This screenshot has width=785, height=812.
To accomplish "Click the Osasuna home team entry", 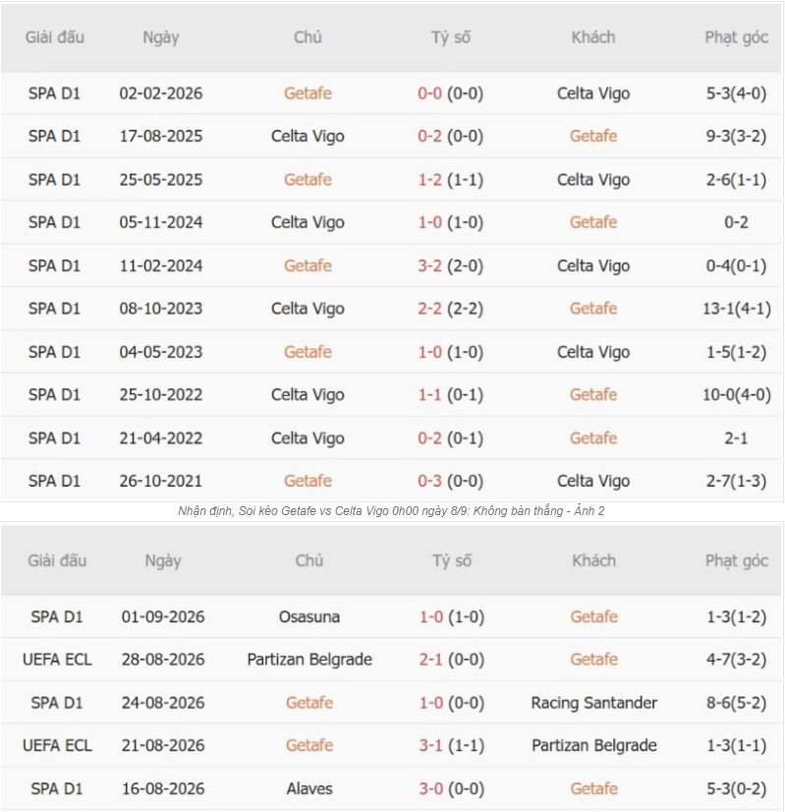I will click(308, 616).
